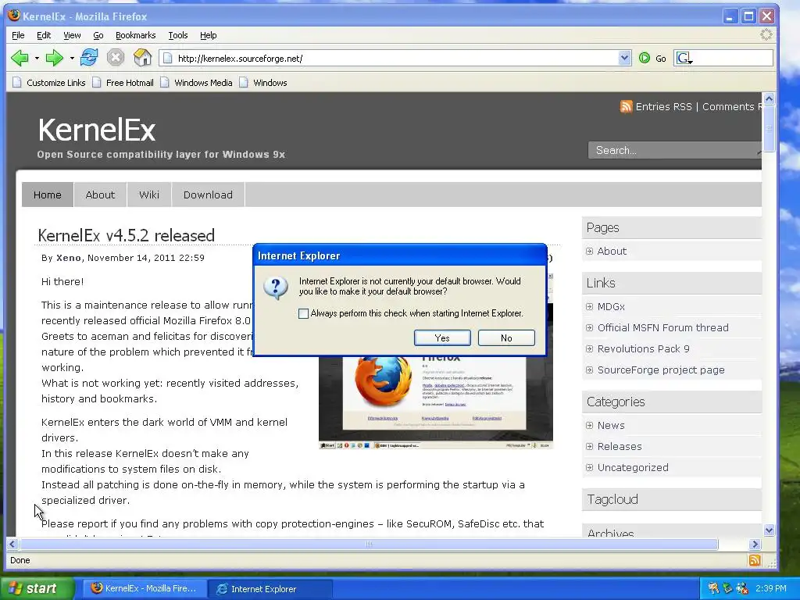The image size is (800, 600).
Task: Open the Bookmarks menu
Action: pos(135,35)
